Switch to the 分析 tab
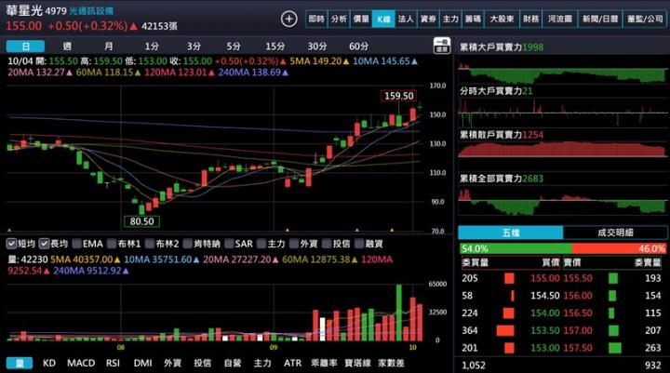670x373 pixels. coord(339,19)
